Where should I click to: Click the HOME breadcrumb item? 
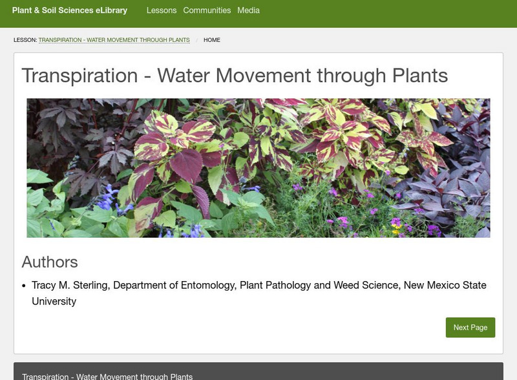coord(212,40)
